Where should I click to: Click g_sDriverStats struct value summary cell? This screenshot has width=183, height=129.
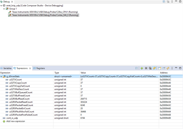pos(119,76)
